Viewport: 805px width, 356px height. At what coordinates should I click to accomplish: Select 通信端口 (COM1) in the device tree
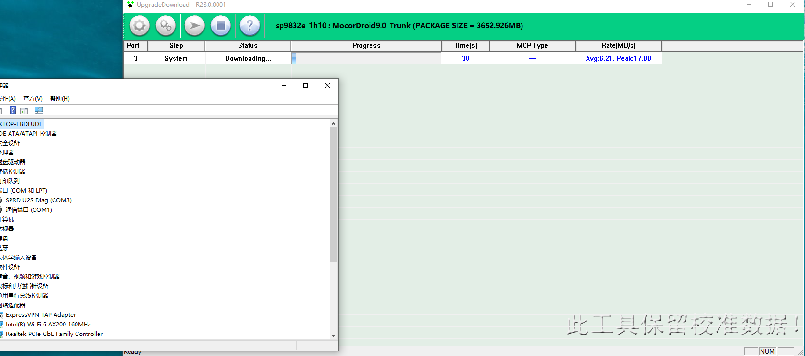click(29, 210)
